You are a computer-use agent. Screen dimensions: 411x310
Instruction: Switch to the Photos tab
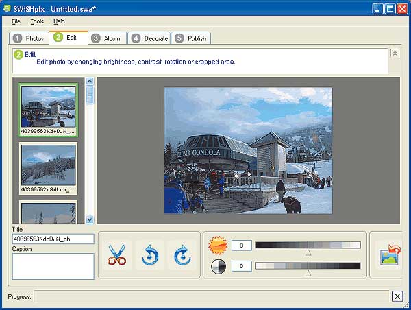pyautogui.click(x=29, y=38)
